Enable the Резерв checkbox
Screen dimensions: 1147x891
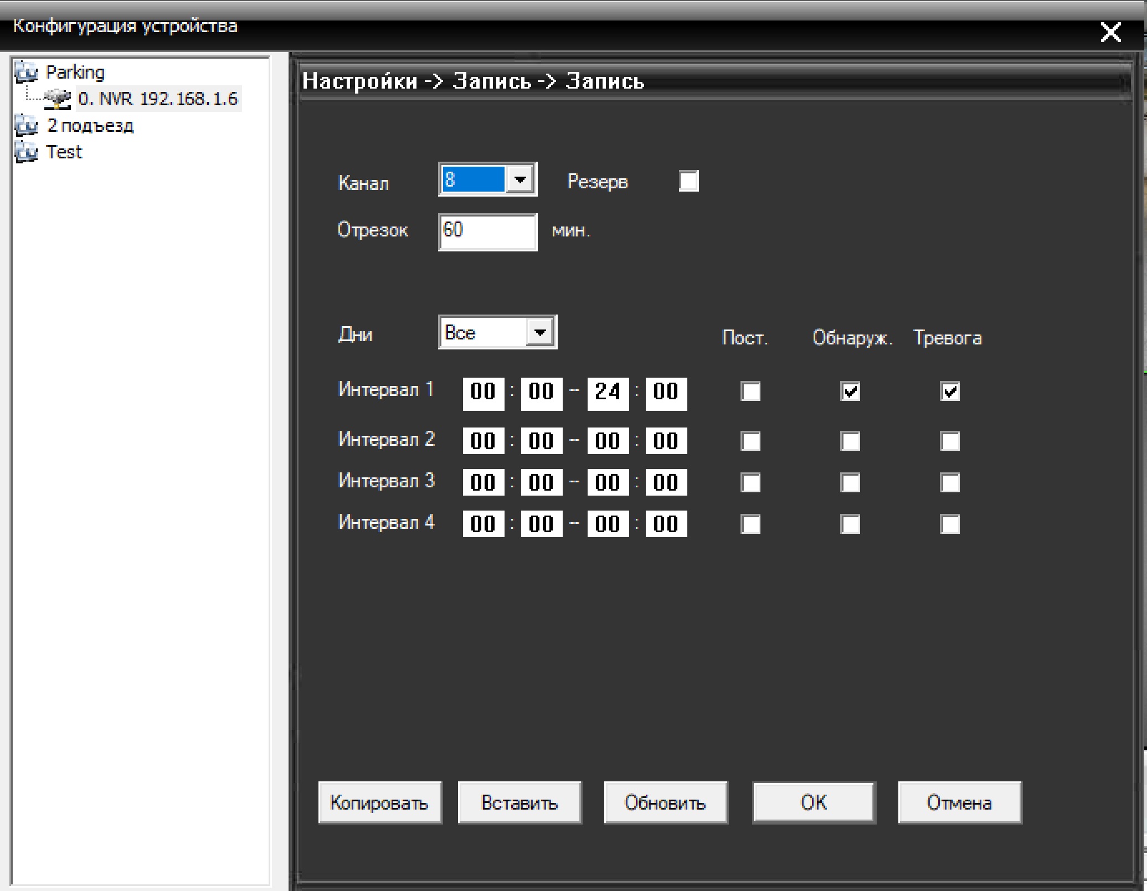click(x=688, y=181)
